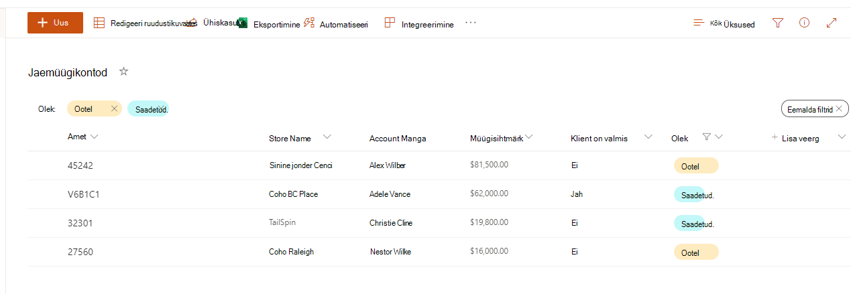Open the item 45242
The height and width of the screenshot is (294, 851).
point(80,165)
